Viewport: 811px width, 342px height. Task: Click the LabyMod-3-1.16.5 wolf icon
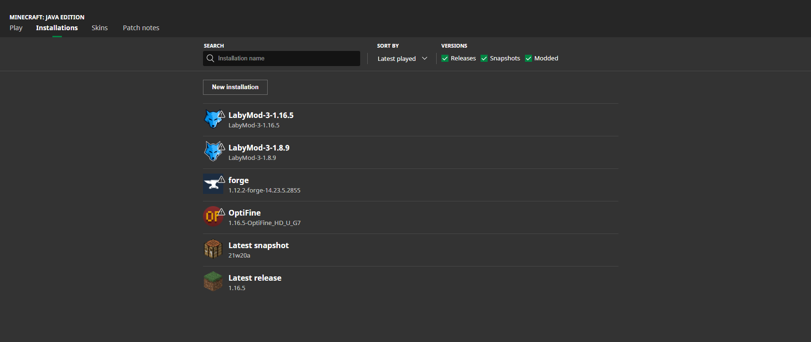coord(213,119)
